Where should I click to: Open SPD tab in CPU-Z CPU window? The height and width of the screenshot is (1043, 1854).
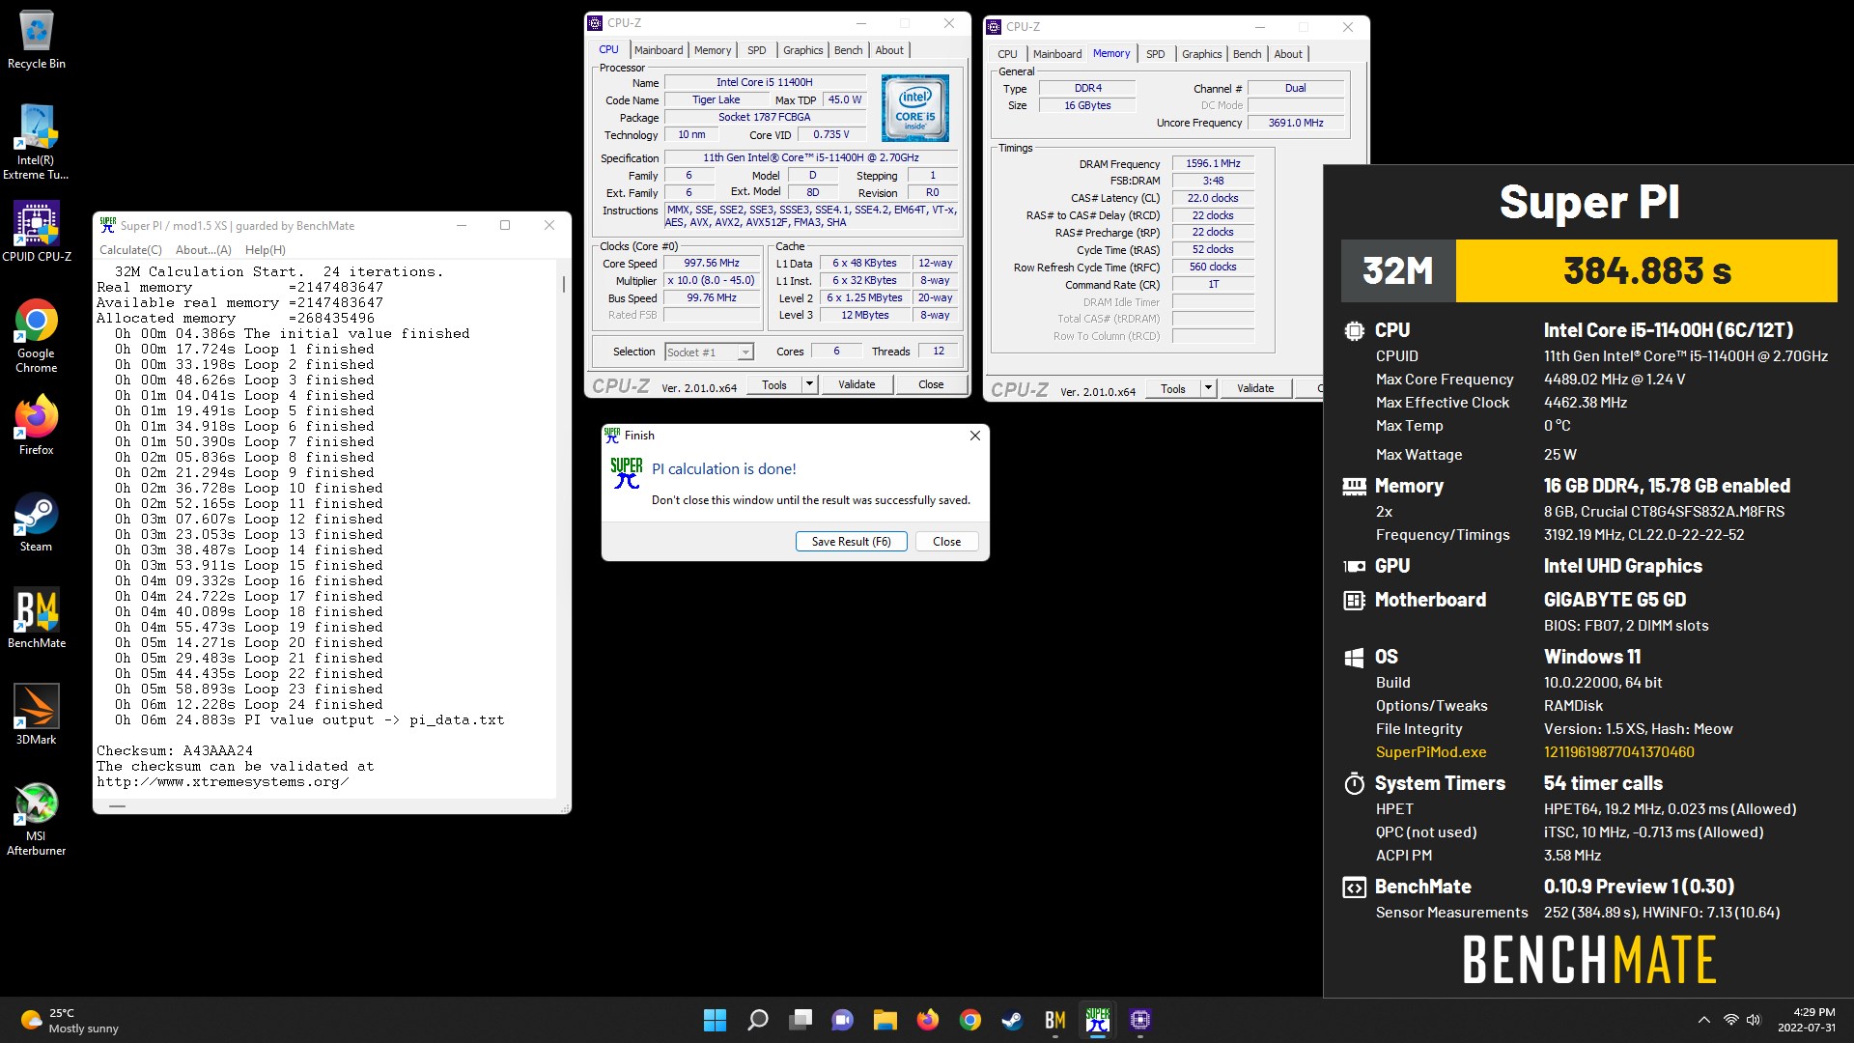[757, 50]
